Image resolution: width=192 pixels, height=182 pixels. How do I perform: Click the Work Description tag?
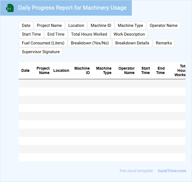tap(129, 34)
